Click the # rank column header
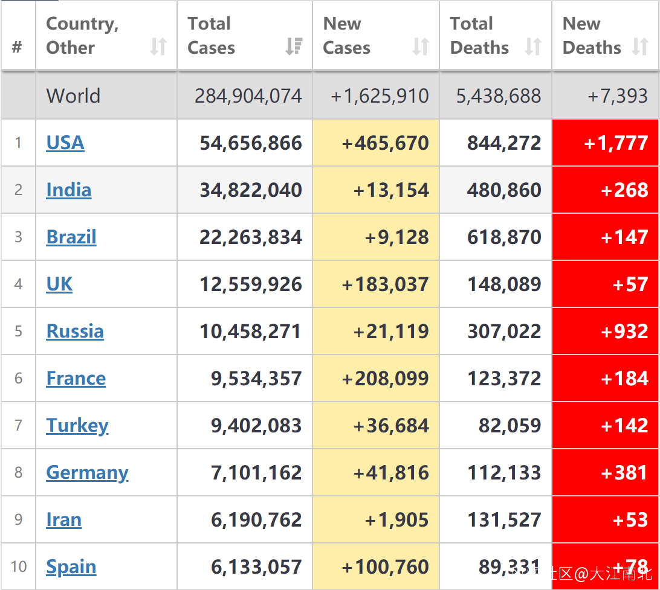The width and height of the screenshot is (660, 590). coord(18,47)
